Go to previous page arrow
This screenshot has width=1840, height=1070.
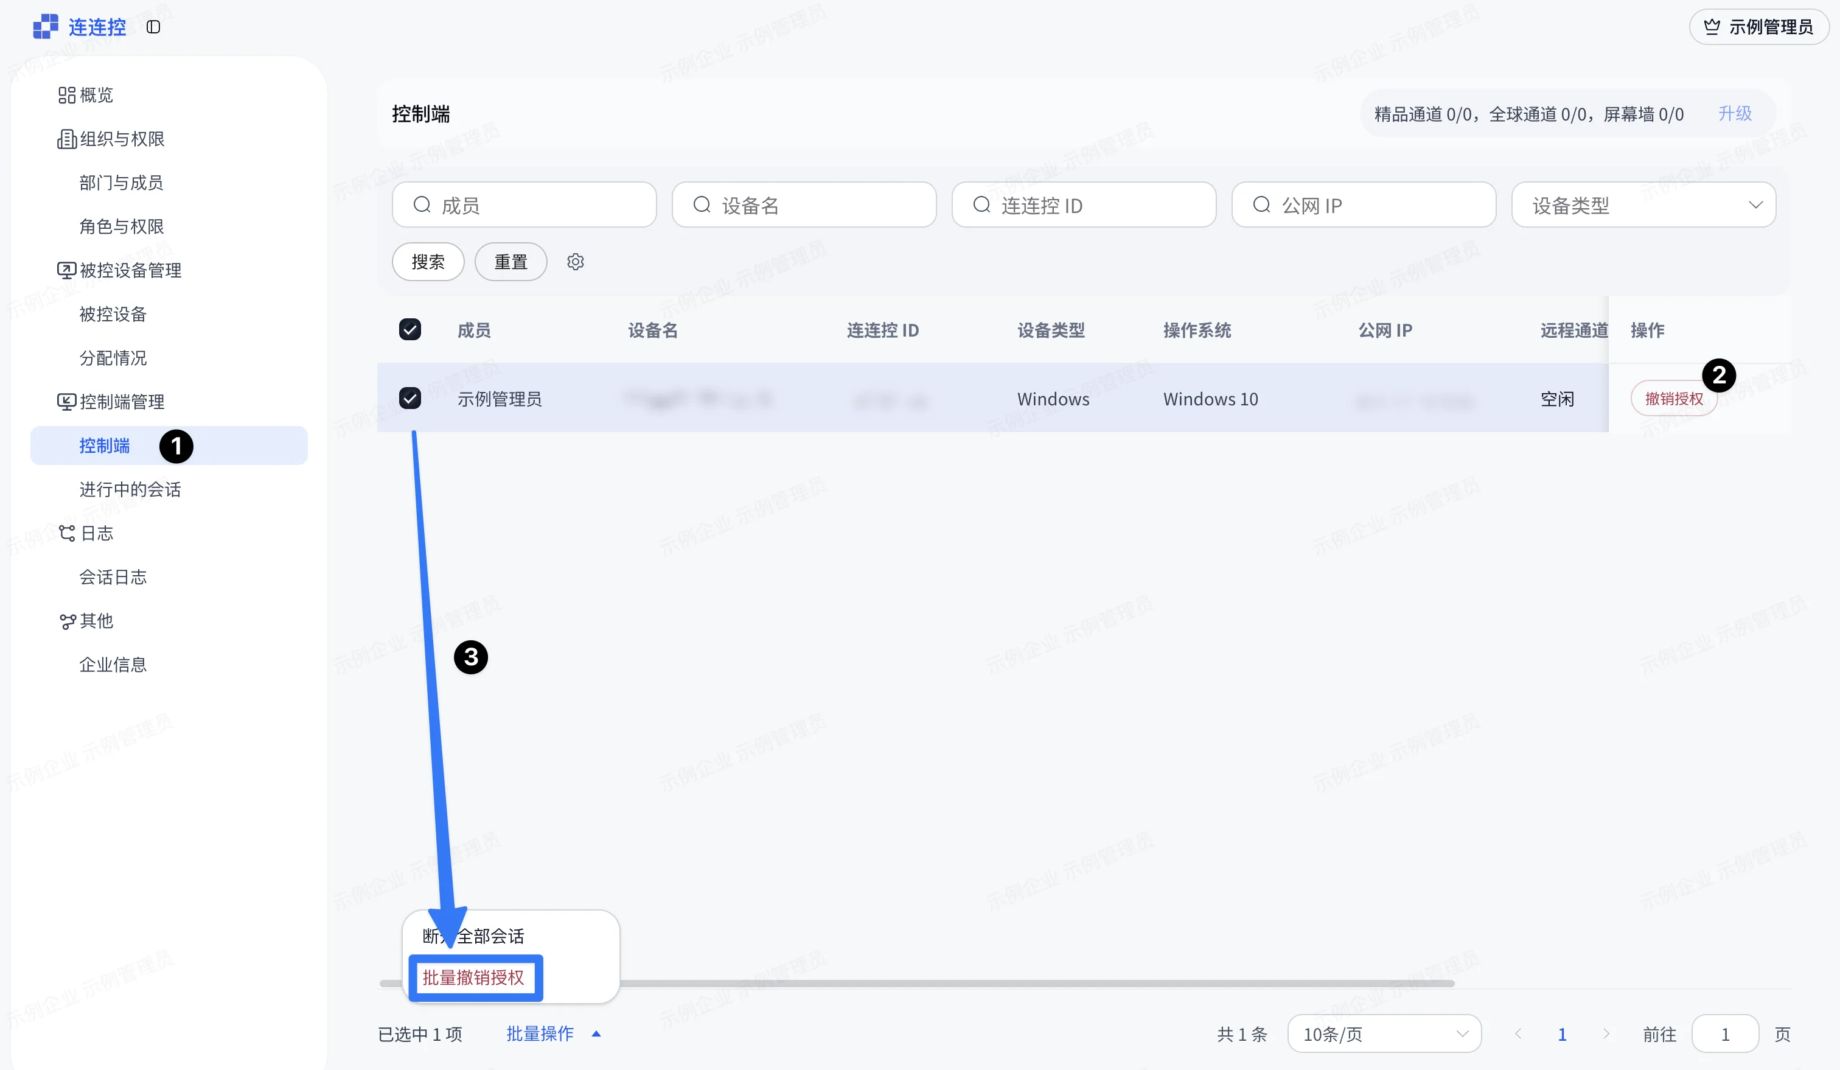(x=1518, y=1033)
